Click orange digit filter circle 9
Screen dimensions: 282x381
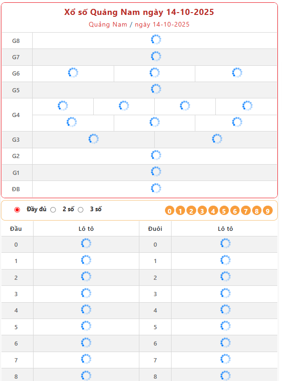[x=268, y=211]
